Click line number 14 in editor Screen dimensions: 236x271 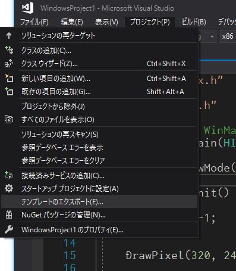[70, 242]
